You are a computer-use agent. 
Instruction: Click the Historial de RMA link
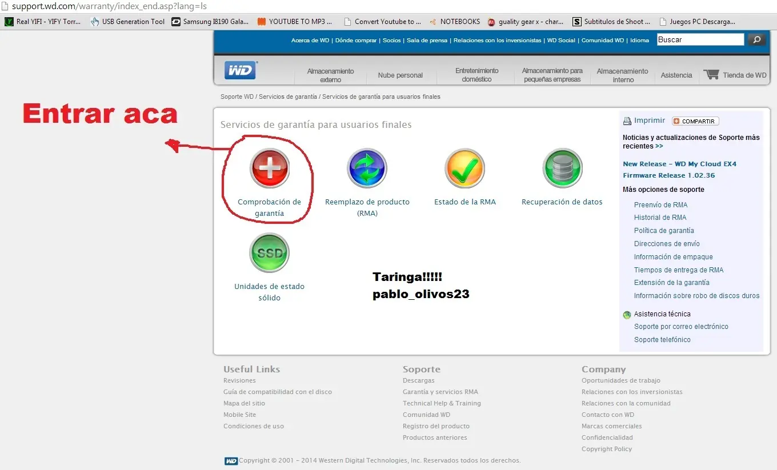click(x=660, y=218)
